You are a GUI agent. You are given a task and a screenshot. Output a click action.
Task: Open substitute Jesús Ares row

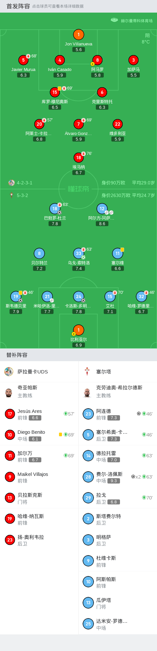click(39, 414)
